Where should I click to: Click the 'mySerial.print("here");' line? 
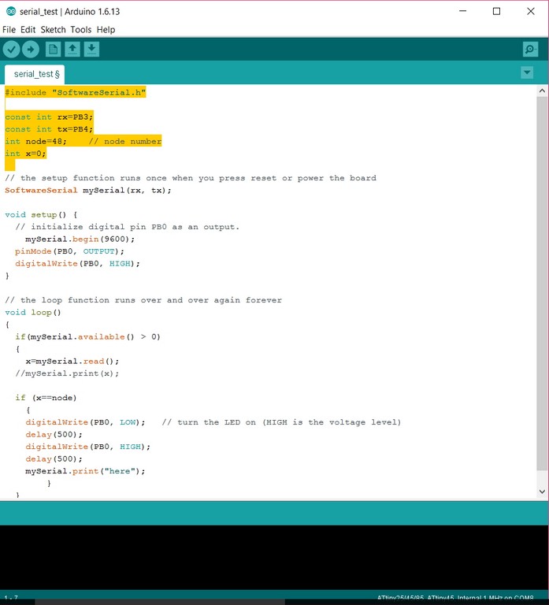tap(85, 471)
